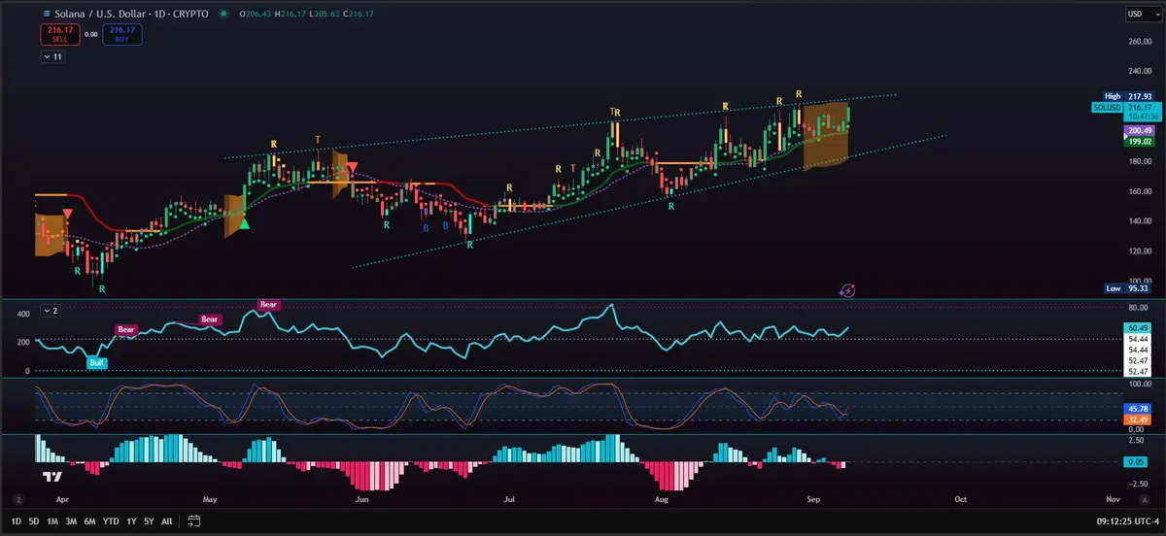Click the 0.00 spread value
Viewport: 1166px width, 536px height.
pos(91,34)
